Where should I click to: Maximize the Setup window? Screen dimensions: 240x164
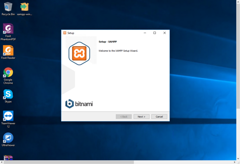tap(154, 33)
